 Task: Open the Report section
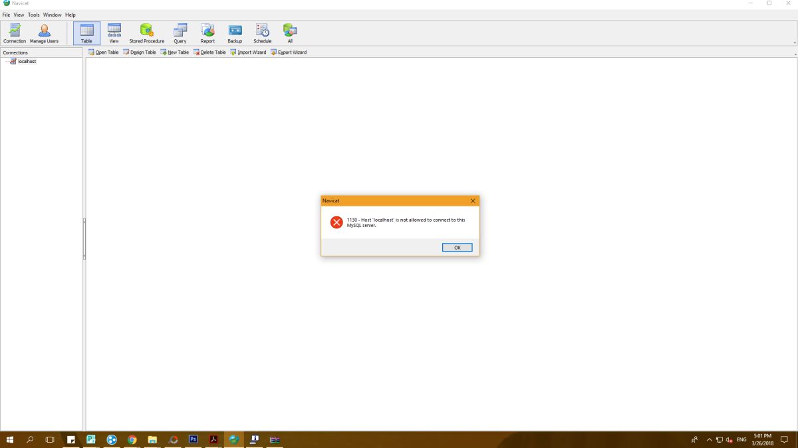207,33
